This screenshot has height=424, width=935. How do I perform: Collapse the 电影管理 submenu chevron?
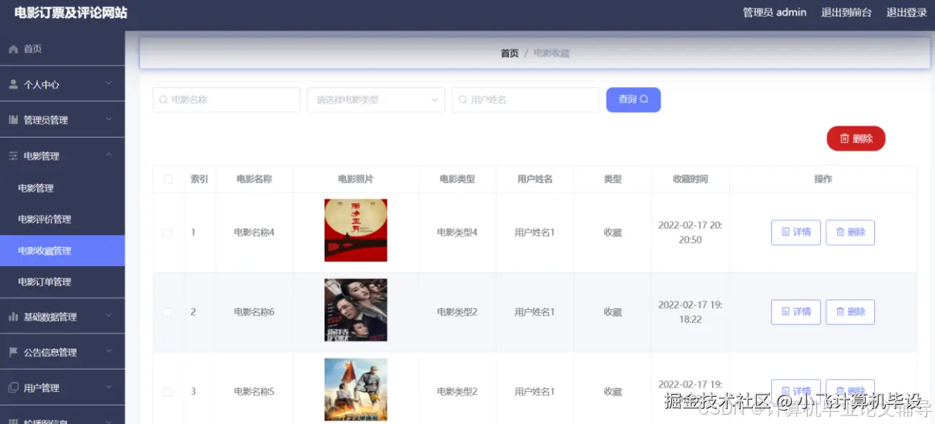click(x=109, y=156)
